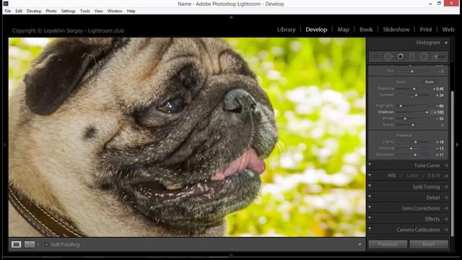Expand the Lens Corrections panel triangle
Image resolution: width=462 pixels, height=260 pixels.
446,208
